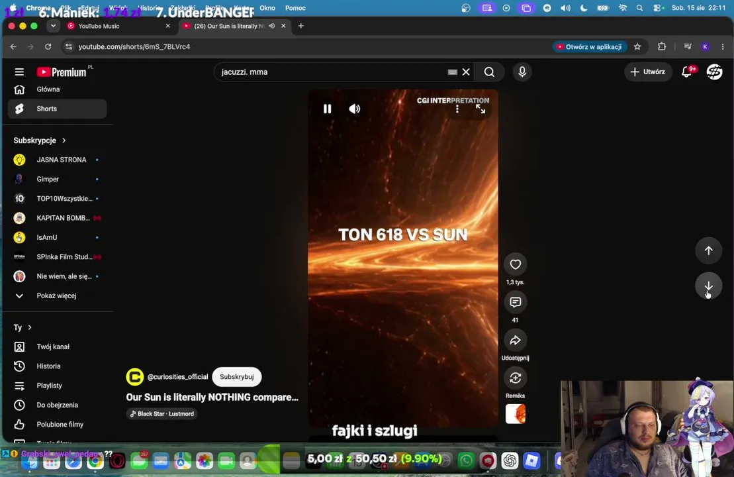Clear the search box text
This screenshot has width=734, height=477.
pyautogui.click(x=466, y=72)
